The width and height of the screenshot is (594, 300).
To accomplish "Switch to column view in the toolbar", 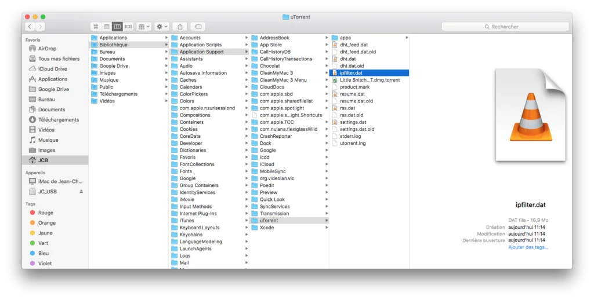I will pyautogui.click(x=117, y=27).
